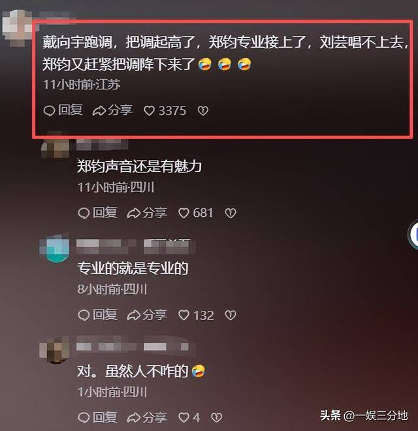The height and width of the screenshot is (431, 418).
Task: Like the comment with 132 likes
Action: pos(196,315)
